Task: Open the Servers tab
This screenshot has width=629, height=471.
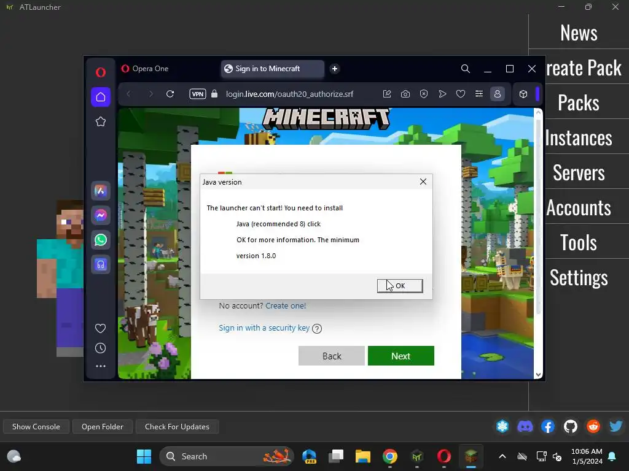Action: tap(579, 172)
